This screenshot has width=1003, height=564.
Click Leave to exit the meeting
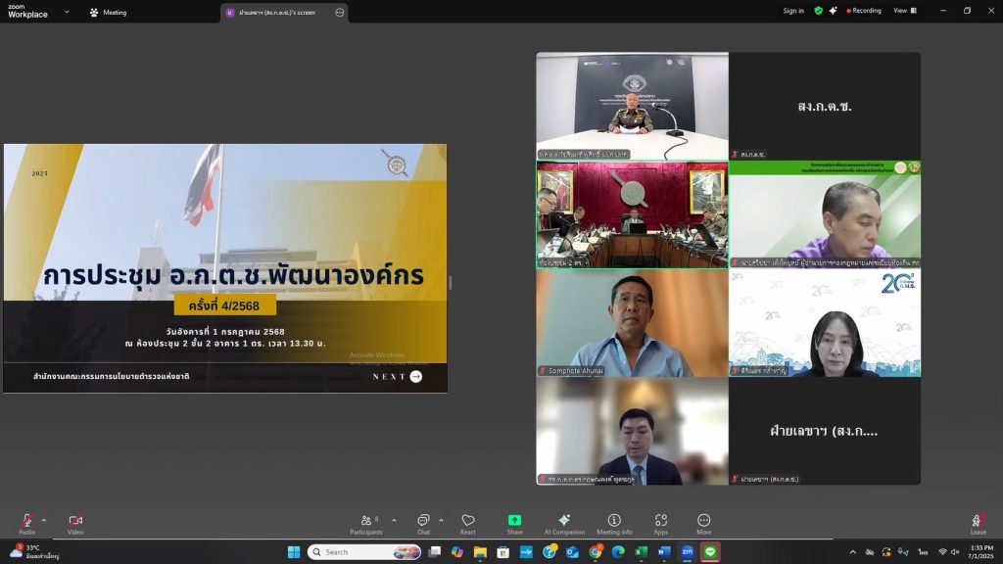977,524
